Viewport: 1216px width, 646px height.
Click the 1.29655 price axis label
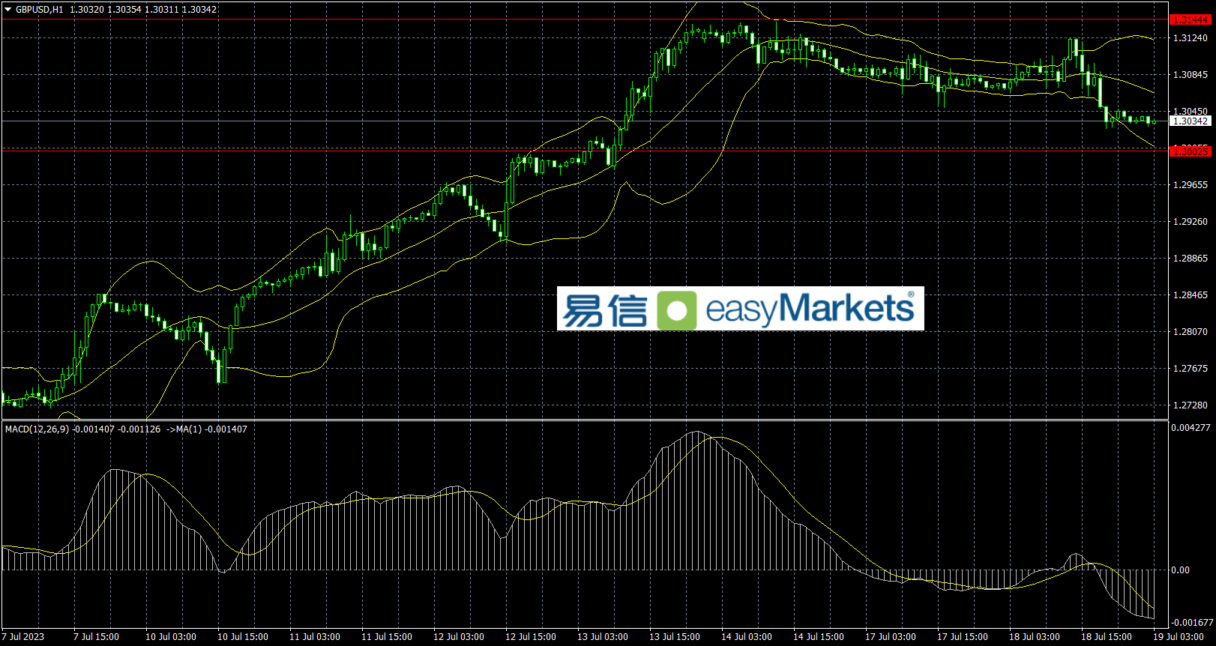[x=1191, y=185]
